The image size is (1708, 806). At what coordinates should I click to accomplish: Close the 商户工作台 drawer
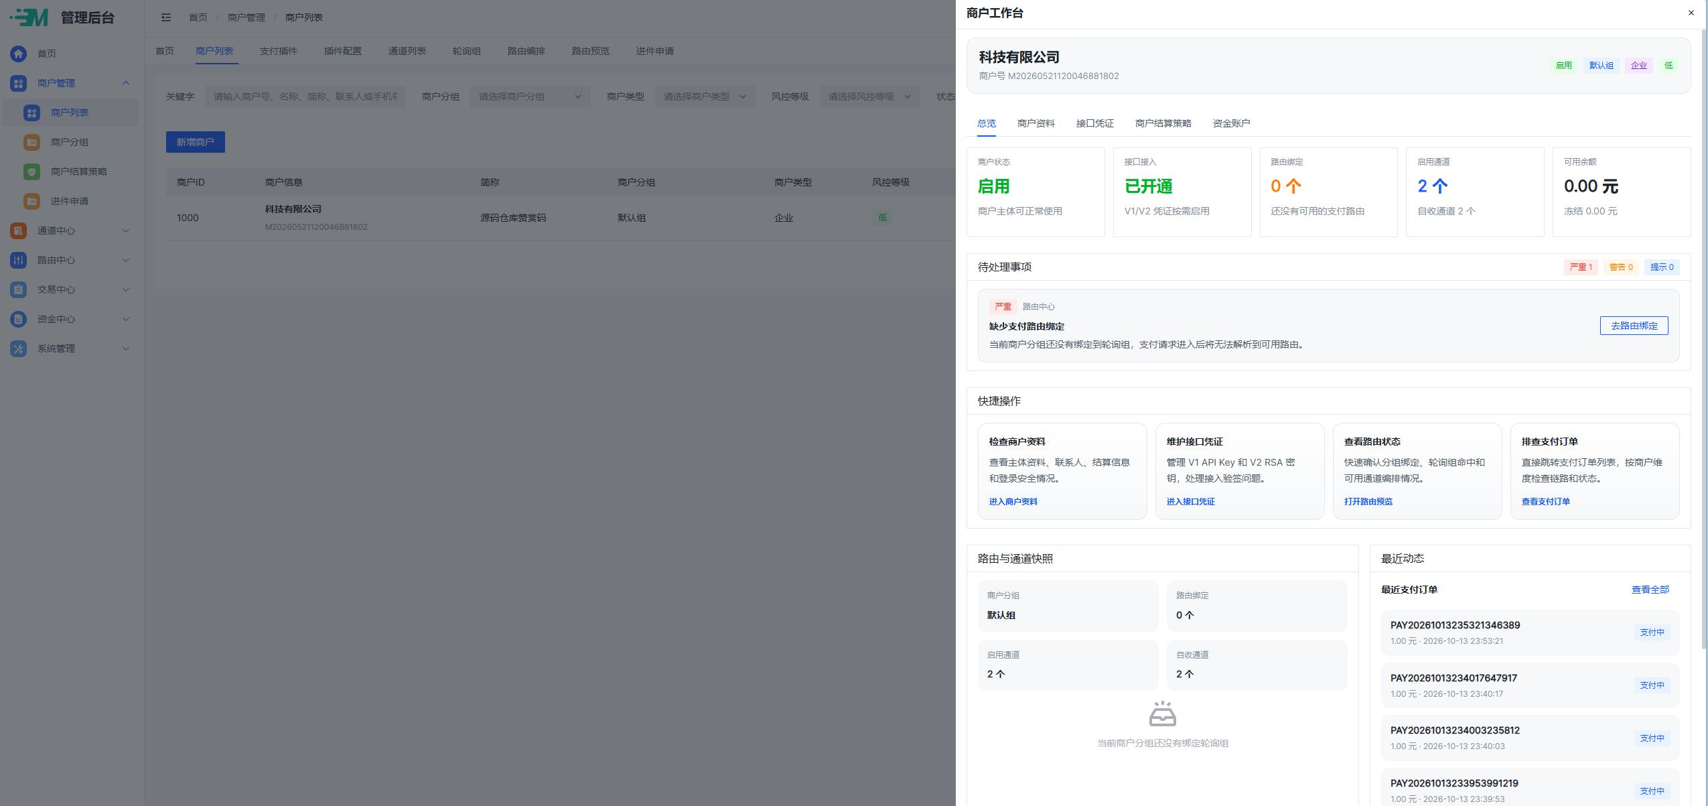coord(1691,13)
